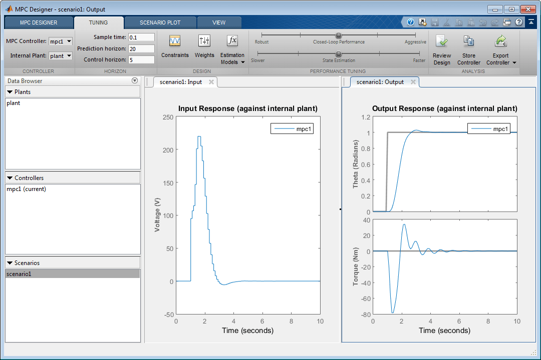Collapse the Plants section
541x360 pixels.
10,92
